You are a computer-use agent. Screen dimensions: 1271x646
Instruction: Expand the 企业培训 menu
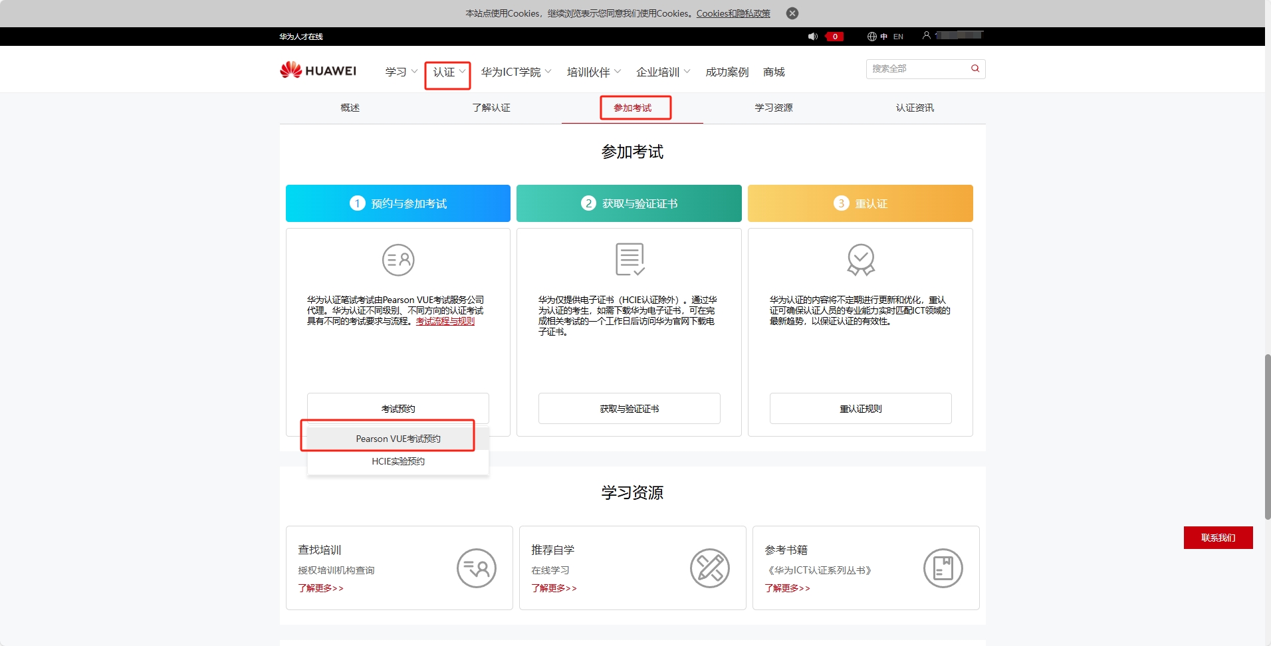[663, 72]
